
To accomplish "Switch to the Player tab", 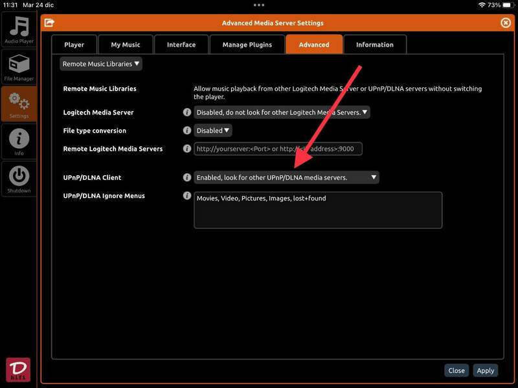I will click(74, 45).
